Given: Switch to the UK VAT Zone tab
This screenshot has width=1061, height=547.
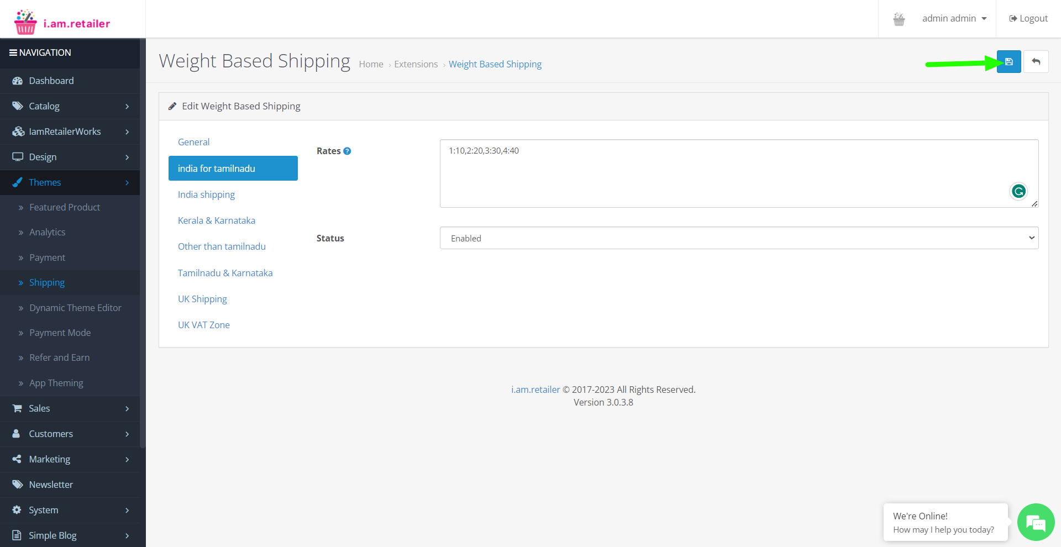Looking at the screenshot, I should click(x=233, y=325).
